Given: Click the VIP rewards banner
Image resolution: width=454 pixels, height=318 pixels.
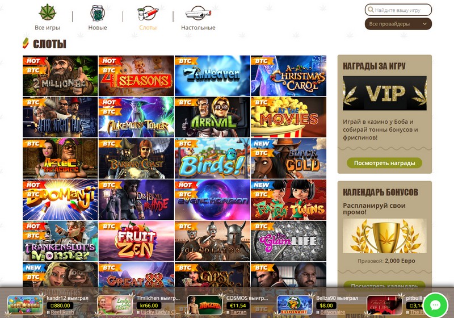Looking at the screenshot, I should (385, 93).
